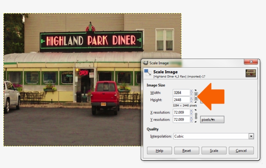Decrease Width with the down spinner arrow
This screenshot has height=168, width=266.
[191, 94]
